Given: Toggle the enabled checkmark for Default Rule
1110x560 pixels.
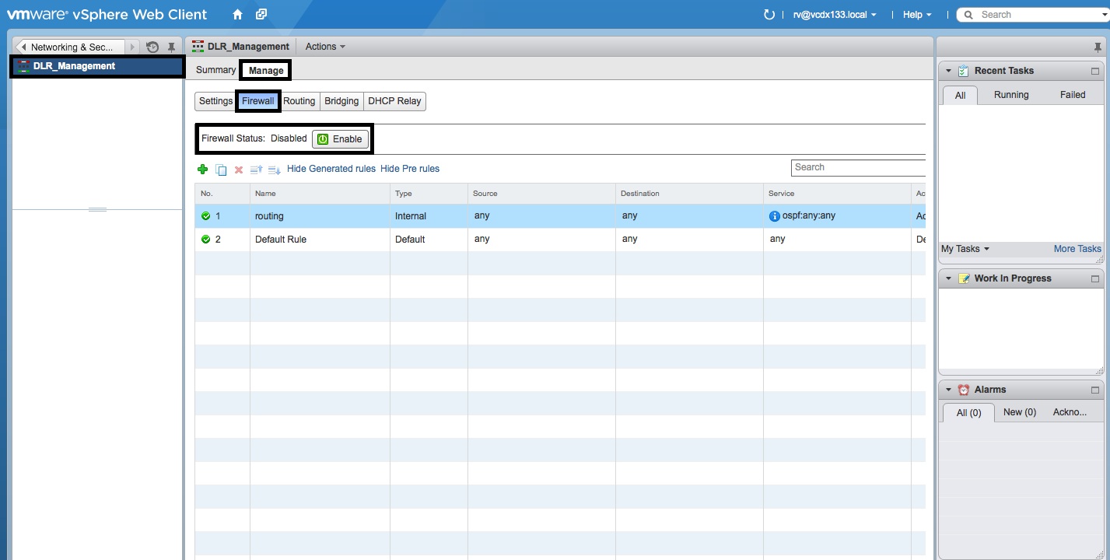Looking at the screenshot, I should [206, 240].
